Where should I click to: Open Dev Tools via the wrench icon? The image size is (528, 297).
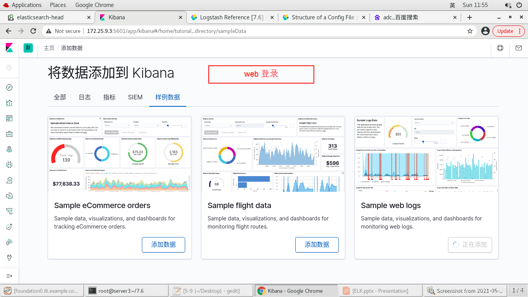[9, 258]
